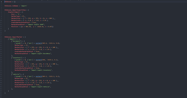Click Mikkeeee.ImportMarker table declaration
This screenshot has width=187, height=98.
[x=15, y=37]
